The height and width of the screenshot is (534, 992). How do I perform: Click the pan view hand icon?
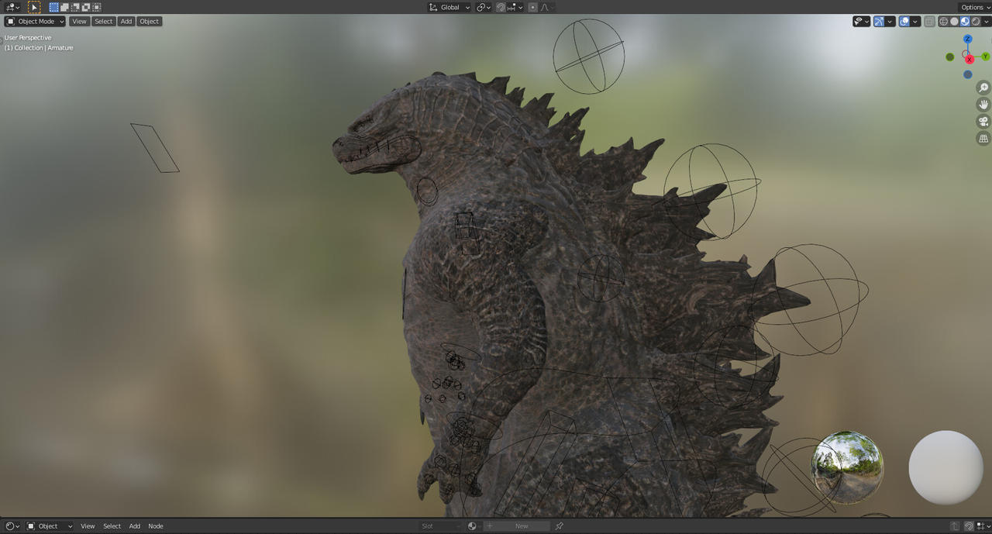(x=983, y=105)
